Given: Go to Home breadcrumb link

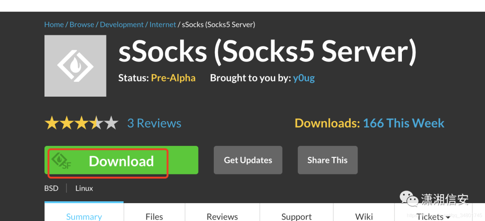Looking at the screenshot, I should click(54, 25).
